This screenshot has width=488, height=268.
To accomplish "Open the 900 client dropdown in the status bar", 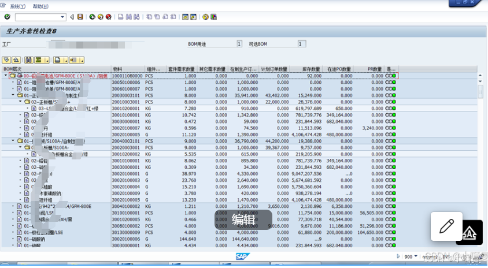I will pyautogui.click(x=416, y=256).
